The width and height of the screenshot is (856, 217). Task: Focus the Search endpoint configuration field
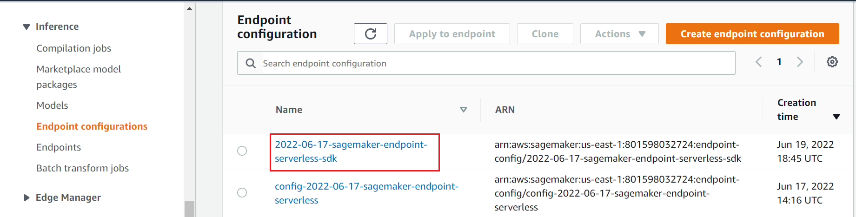[486, 63]
